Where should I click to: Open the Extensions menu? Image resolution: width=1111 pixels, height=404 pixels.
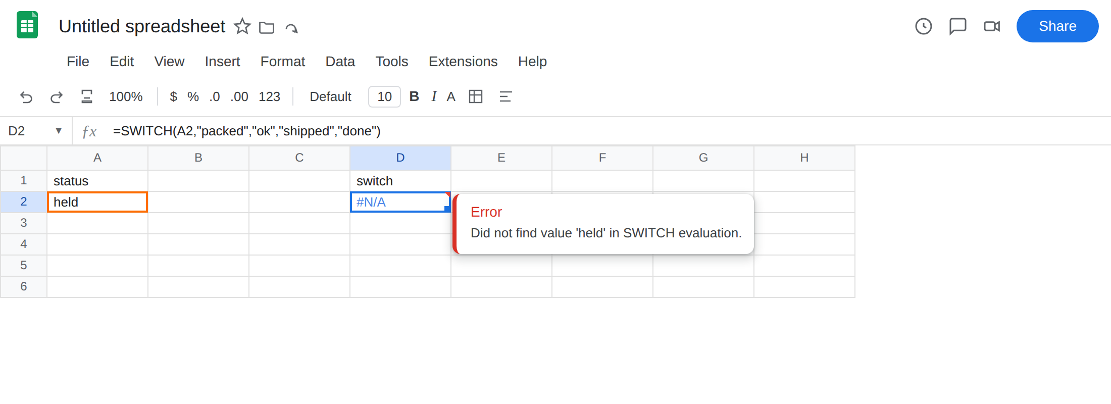463,62
